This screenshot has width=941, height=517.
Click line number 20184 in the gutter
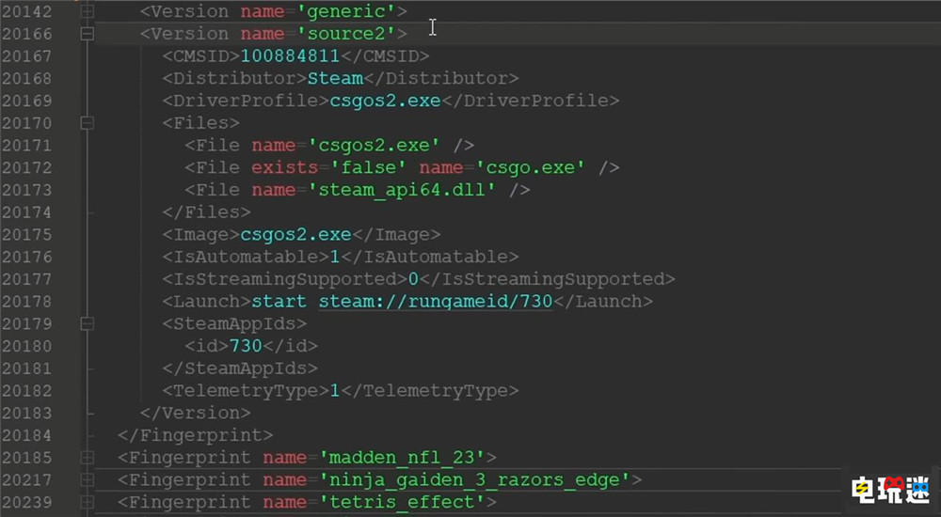click(x=27, y=435)
